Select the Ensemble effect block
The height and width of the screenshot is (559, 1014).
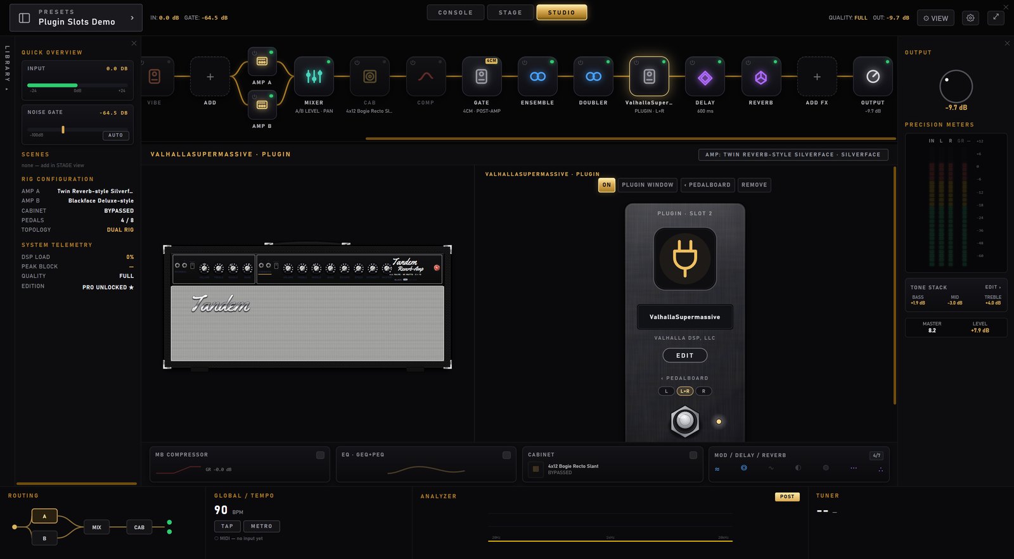click(537, 77)
